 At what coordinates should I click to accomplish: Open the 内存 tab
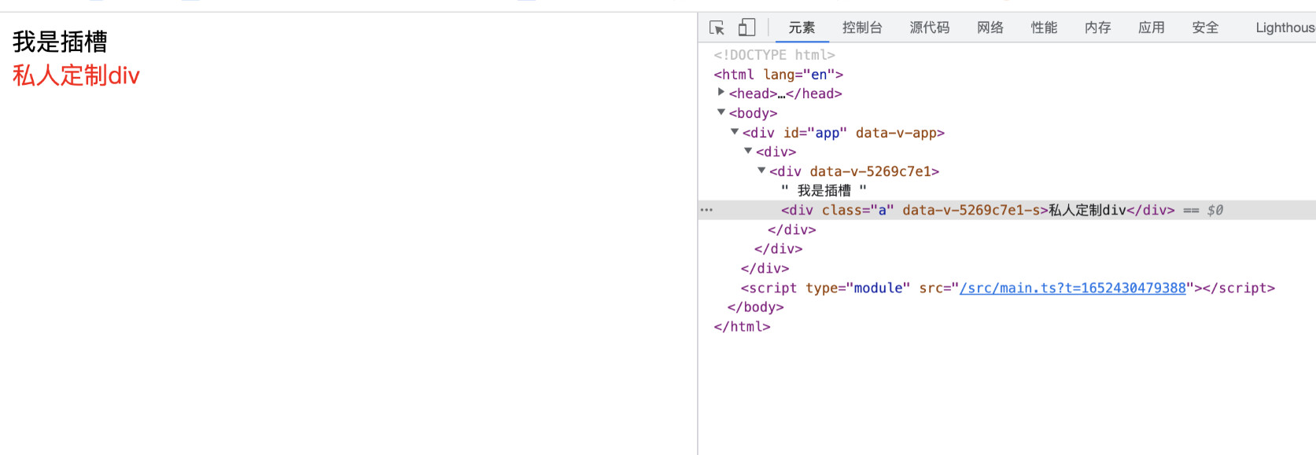coord(1097,28)
